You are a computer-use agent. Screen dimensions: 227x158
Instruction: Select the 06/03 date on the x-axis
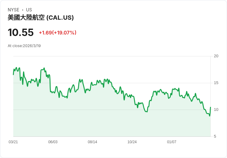[x=53, y=142]
